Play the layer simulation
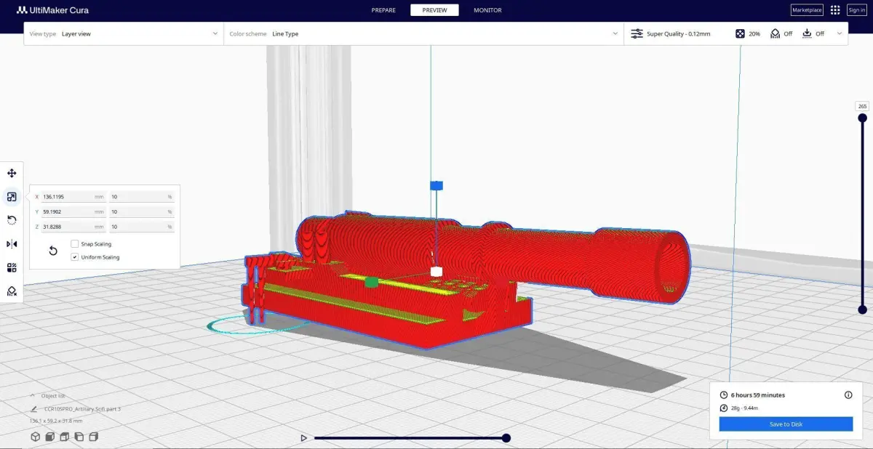 [x=304, y=438]
